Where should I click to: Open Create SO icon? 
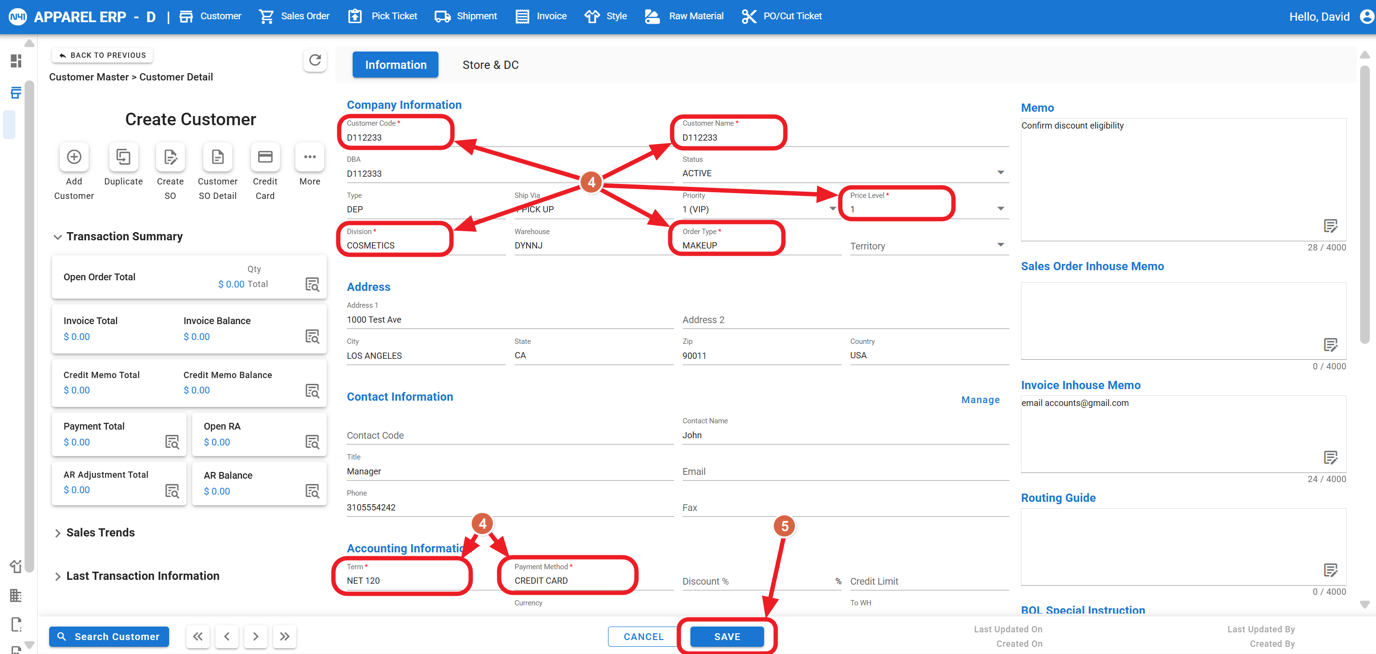170,157
